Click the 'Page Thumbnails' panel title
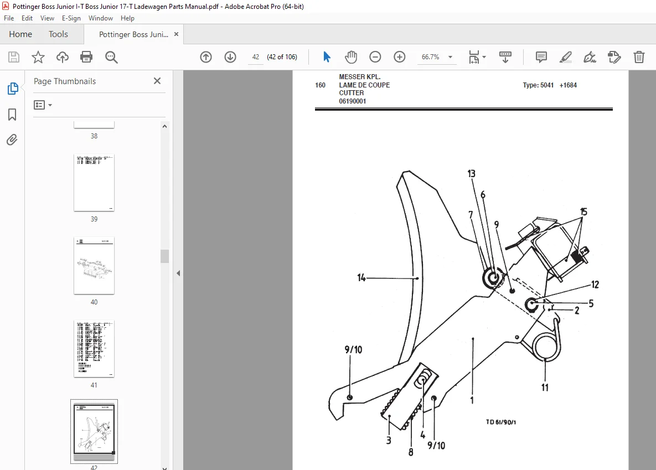This screenshot has width=656, height=470. pyautogui.click(x=65, y=81)
